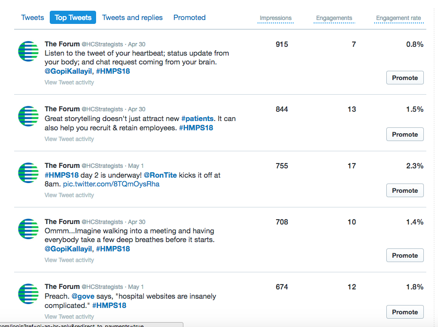The height and width of the screenshot is (327, 438).
Task: Click the Engagements column header
Action: (x=334, y=18)
